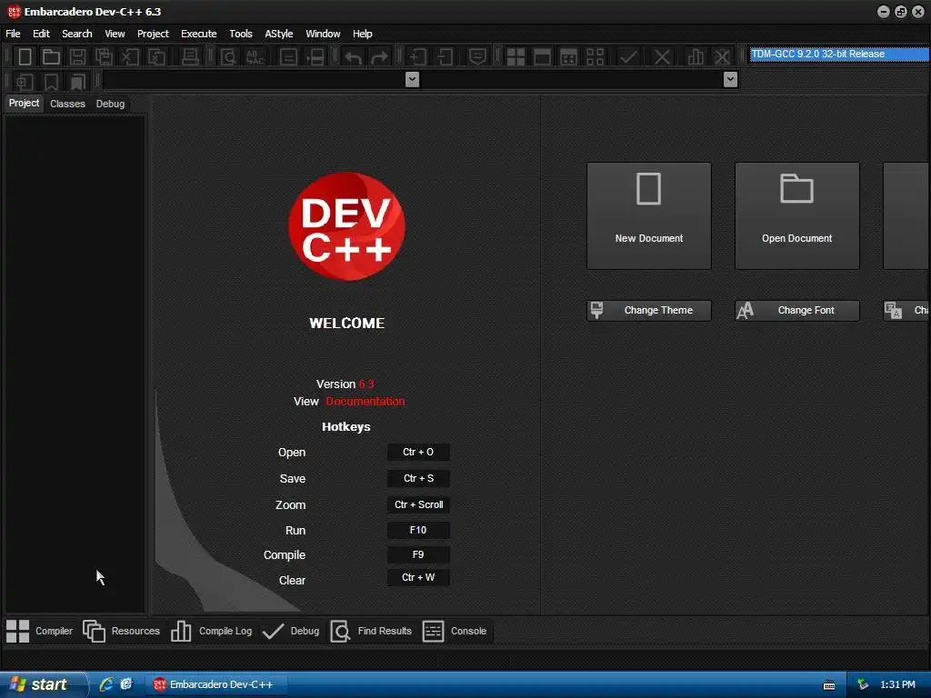Open the Tools menu
The height and width of the screenshot is (698, 931).
pyautogui.click(x=240, y=34)
